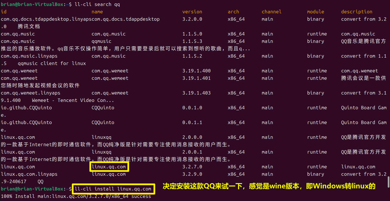
Task: Click the name 'linux.qq.com' in the 3.2.7.0 row
Action: pyautogui.click(x=109, y=167)
